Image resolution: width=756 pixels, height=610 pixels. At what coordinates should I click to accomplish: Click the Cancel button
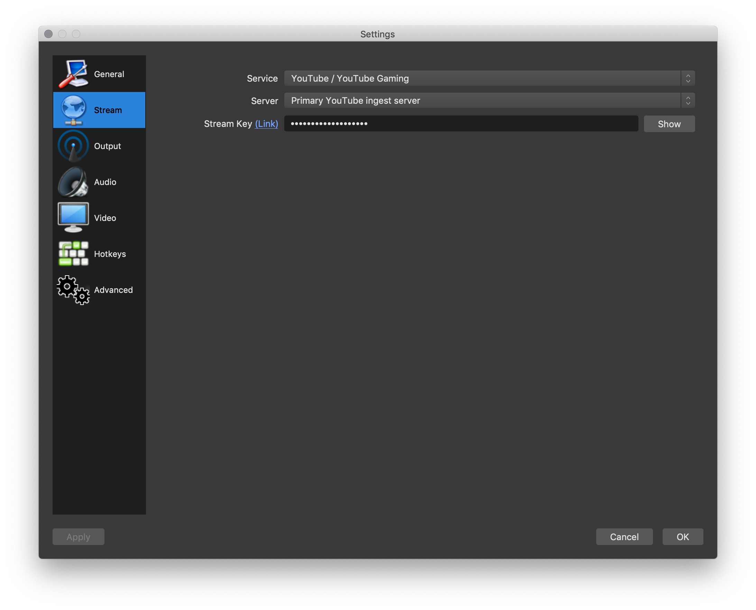pyautogui.click(x=624, y=537)
